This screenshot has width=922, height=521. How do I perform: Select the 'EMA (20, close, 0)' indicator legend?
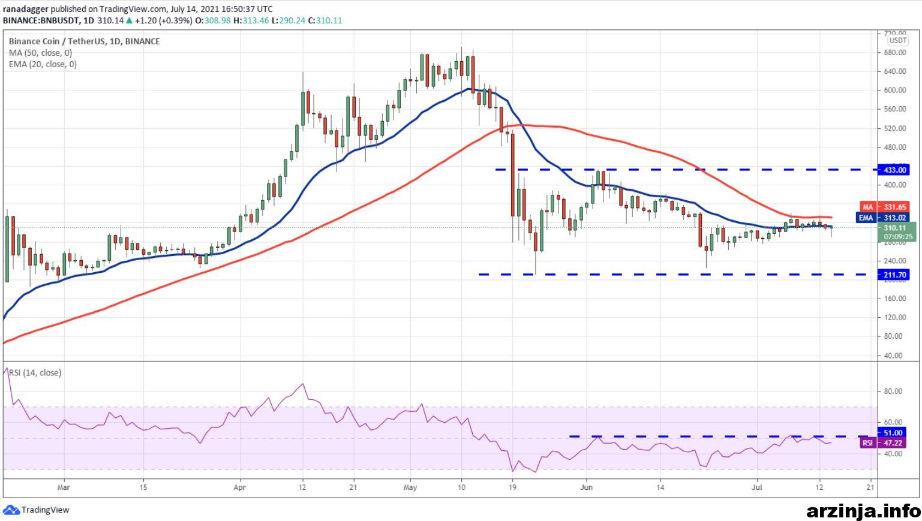point(43,64)
